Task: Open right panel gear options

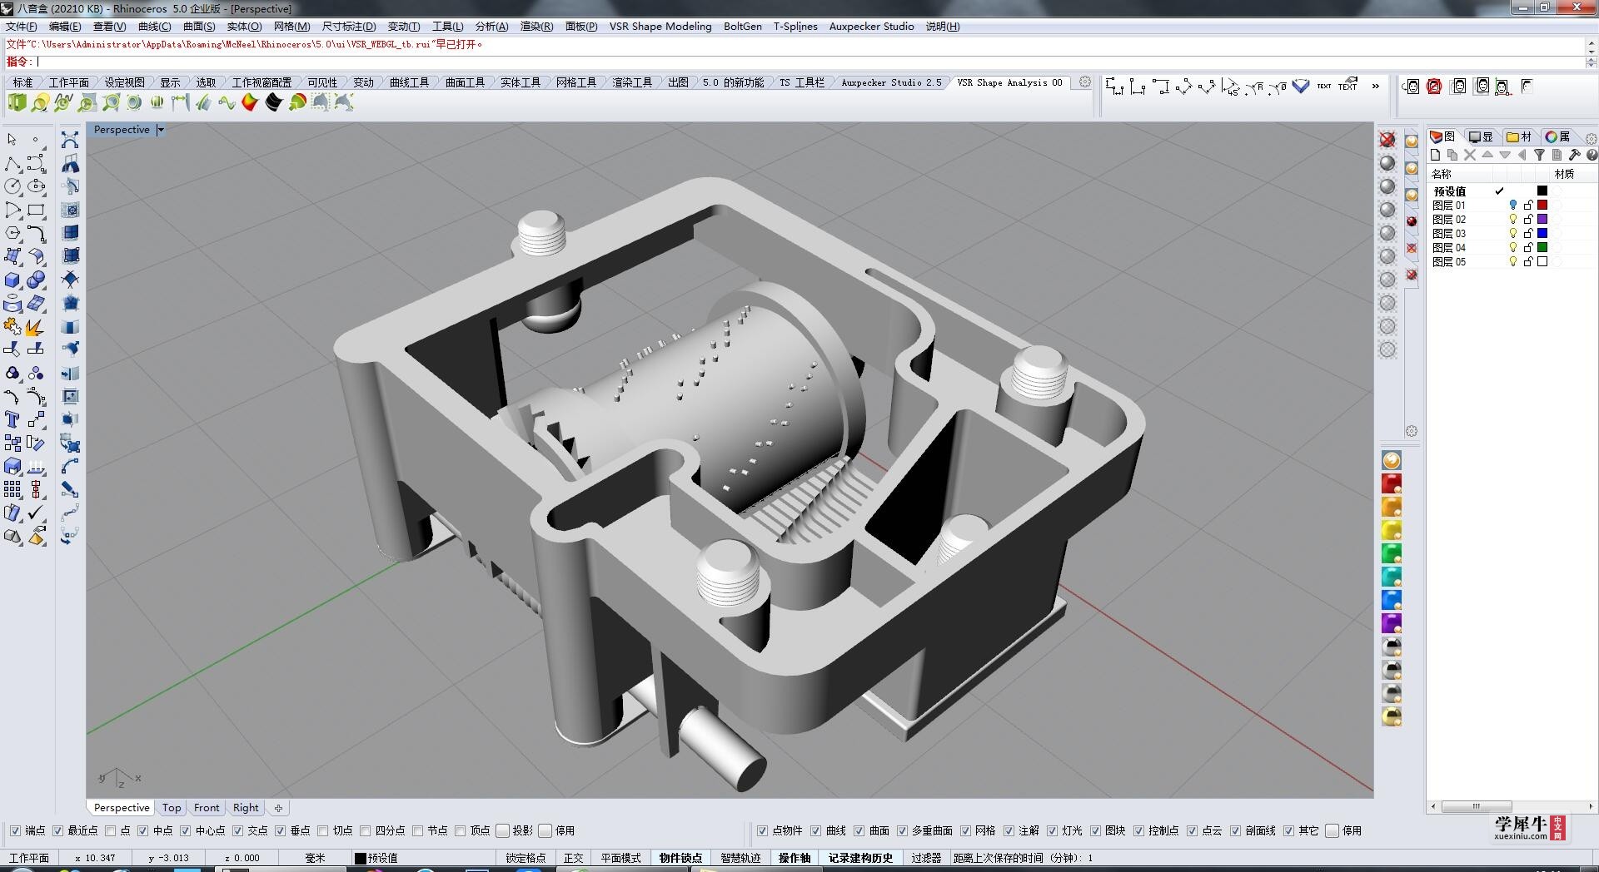Action: click(1592, 138)
